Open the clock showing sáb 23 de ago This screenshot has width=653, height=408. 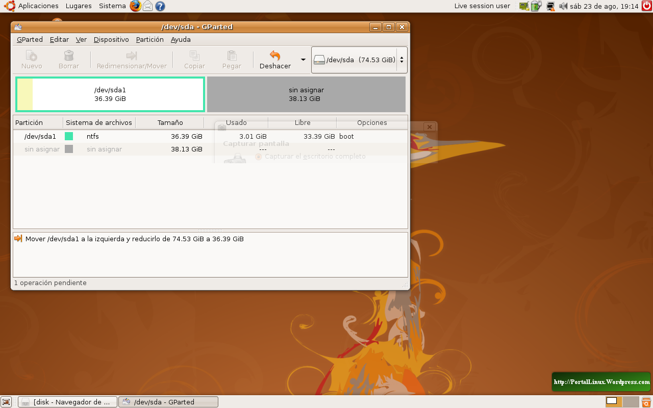pos(604,6)
